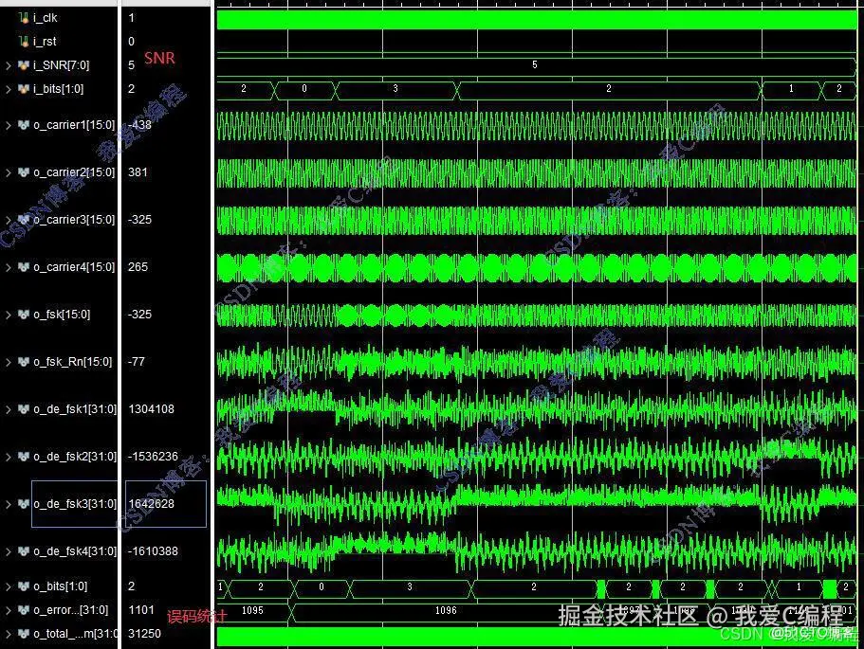Expand the o_carrier2[15:0] bus
Image resolution: width=864 pixels, height=649 pixels.
9,172
